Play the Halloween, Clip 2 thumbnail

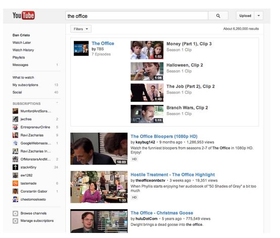147,71
